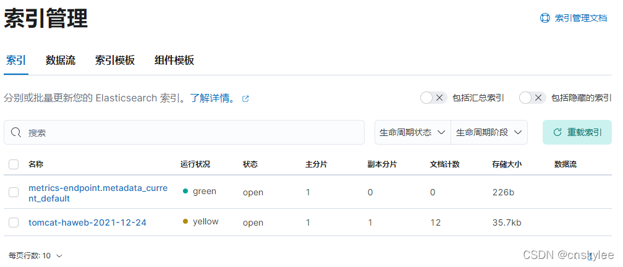Open the 每页行数: 10 dropdown
This screenshot has height=267, width=623.
coord(35,255)
